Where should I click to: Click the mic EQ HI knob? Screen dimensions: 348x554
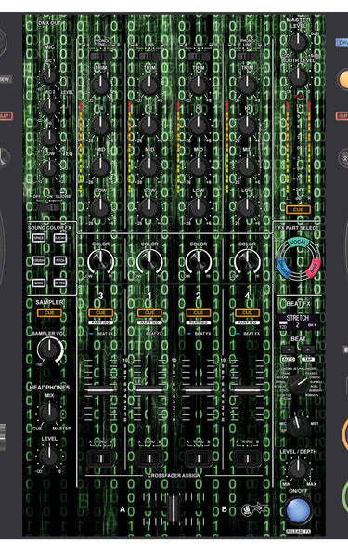tap(49, 138)
